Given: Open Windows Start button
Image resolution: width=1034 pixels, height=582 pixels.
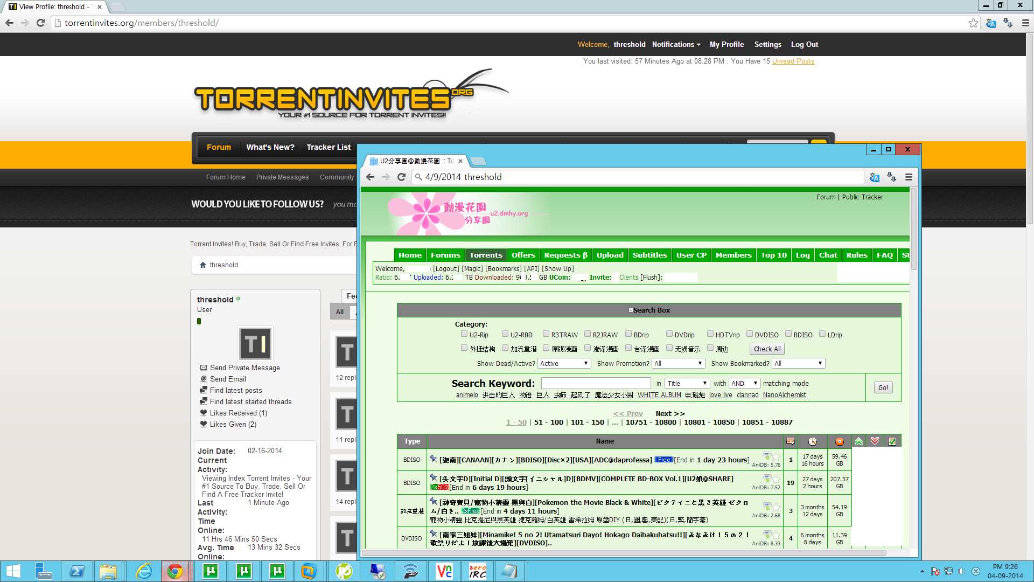Looking at the screenshot, I should click(13, 571).
